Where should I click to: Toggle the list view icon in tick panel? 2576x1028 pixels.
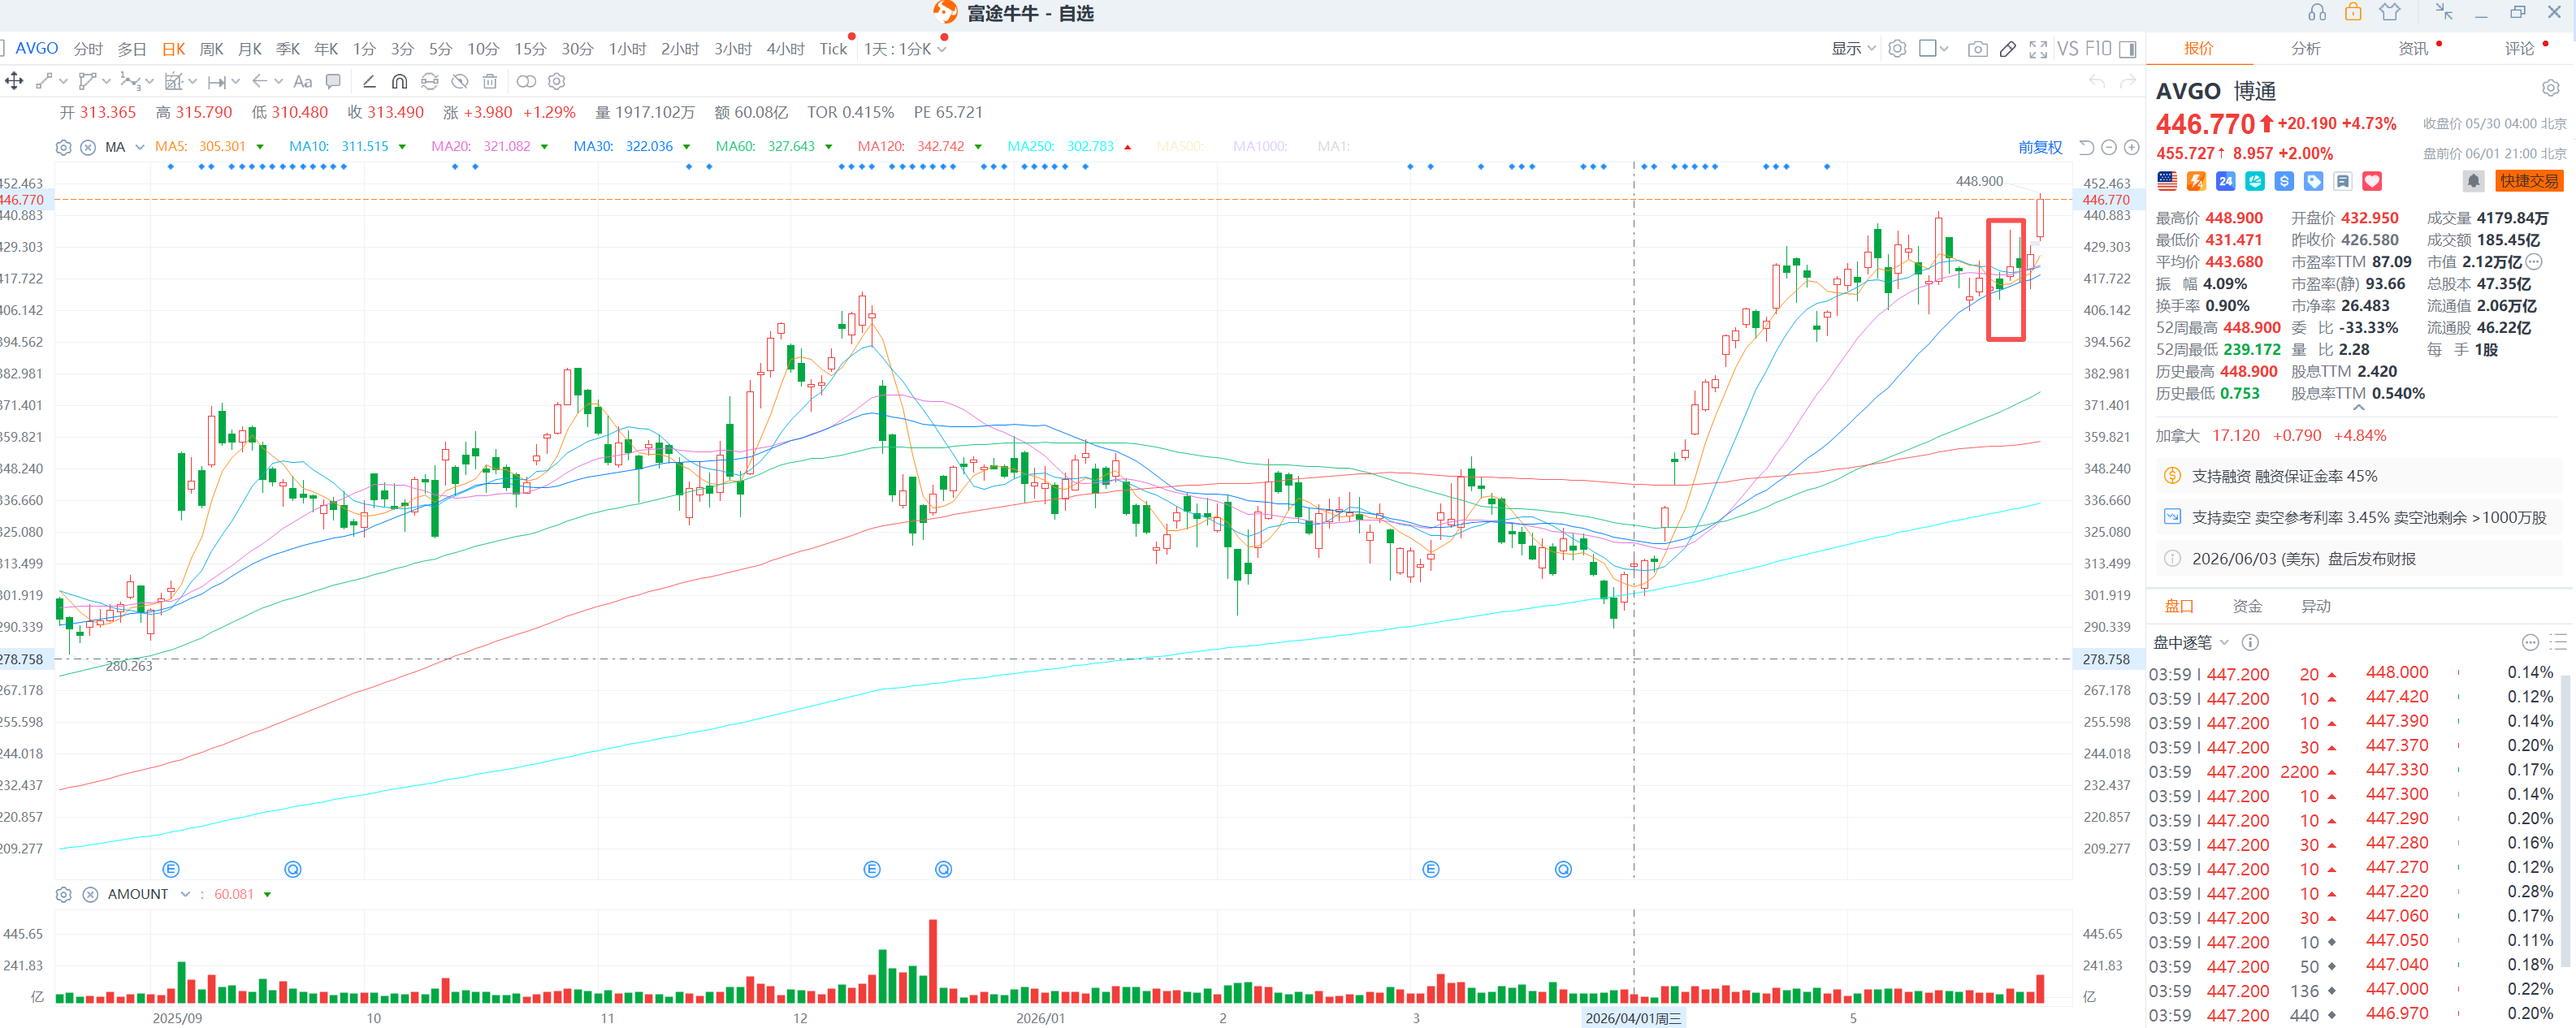2558,642
